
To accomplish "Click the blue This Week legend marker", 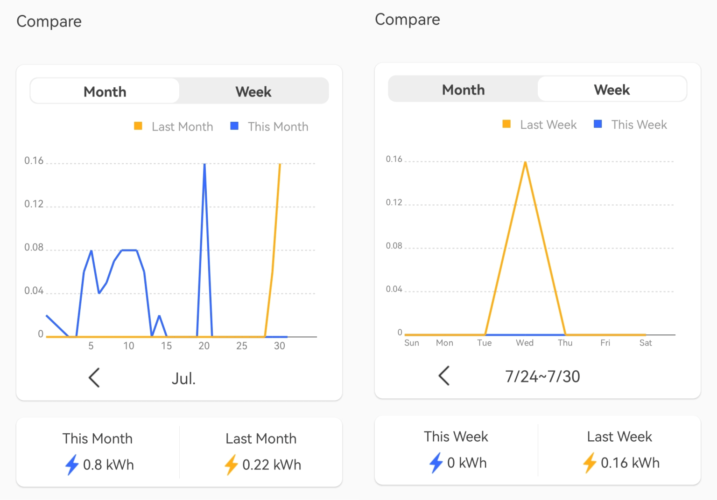I will pyautogui.click(x=597, y=124).
